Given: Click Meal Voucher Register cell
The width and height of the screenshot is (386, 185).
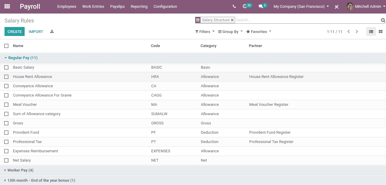Looking at the screenshot, I should point(269,105).
